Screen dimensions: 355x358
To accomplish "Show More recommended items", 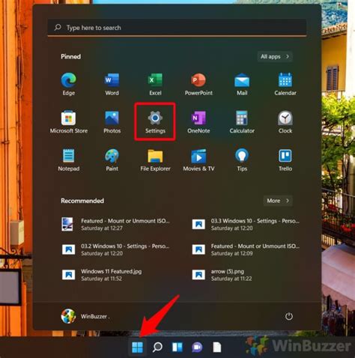I will [278, 201].
